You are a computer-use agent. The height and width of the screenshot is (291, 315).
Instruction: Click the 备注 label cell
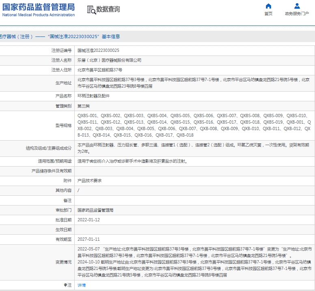37,200
